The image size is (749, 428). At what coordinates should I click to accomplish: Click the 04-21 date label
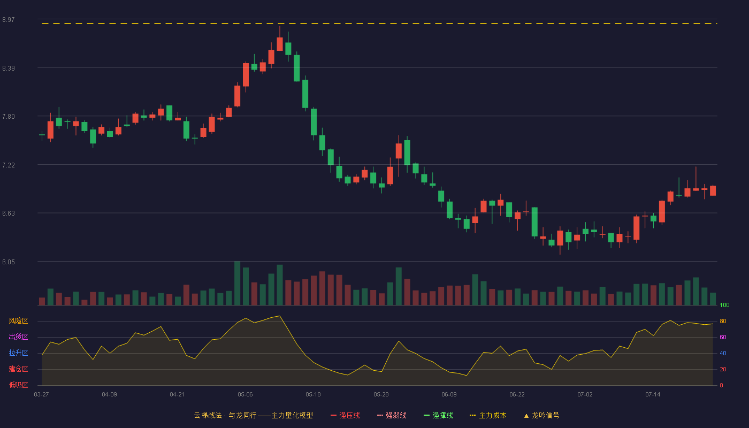pos(177,394)
